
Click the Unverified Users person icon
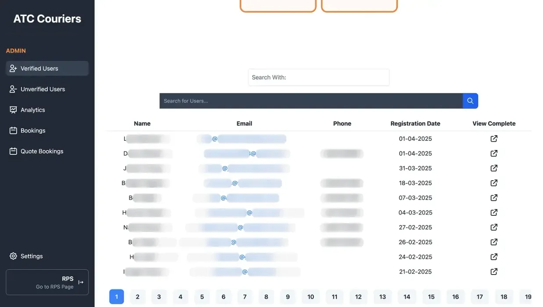click(13, 89)
